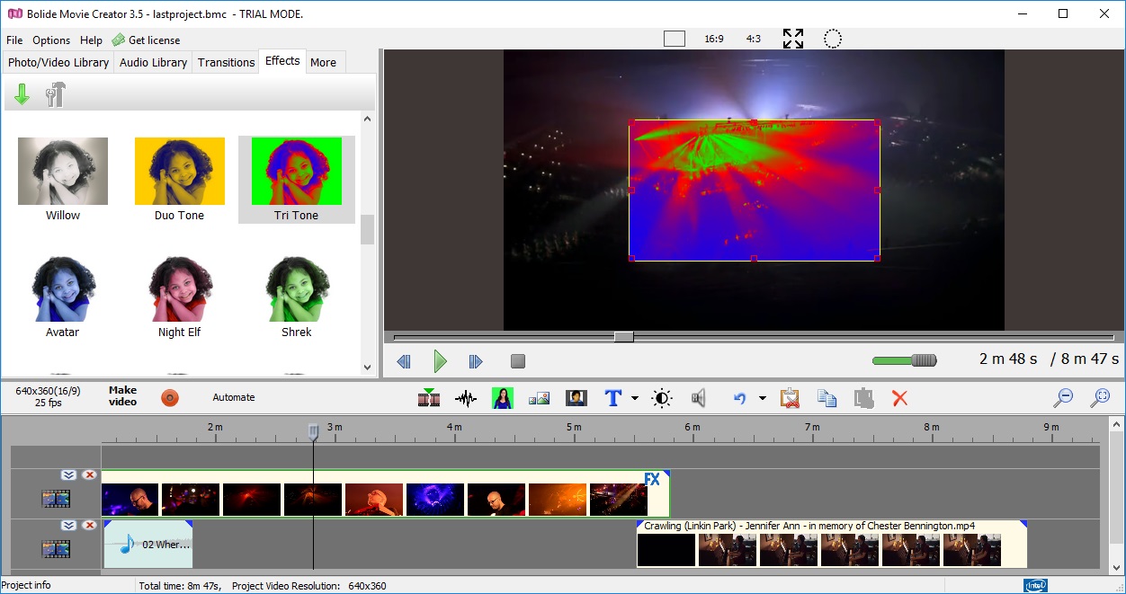Viewport: 1126px width, 594px height.
Task: Click the copy icon in toolbar
Action: (827, 398)
